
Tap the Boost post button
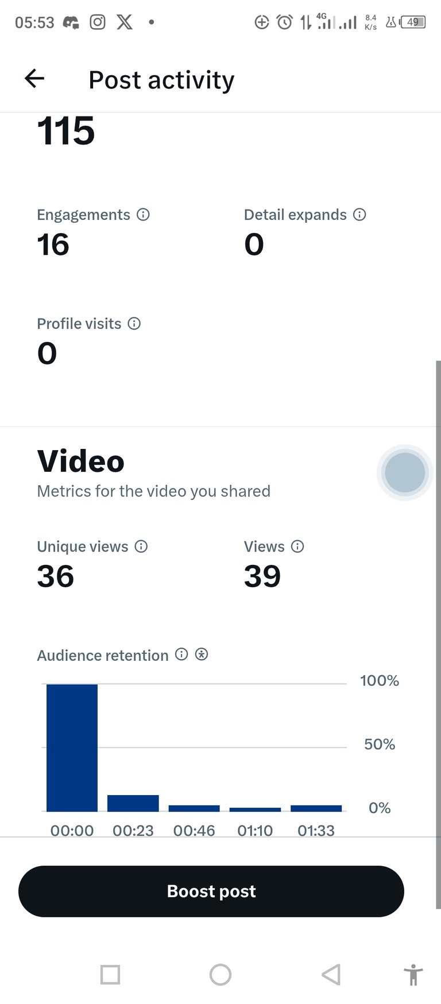click(211, 891)
